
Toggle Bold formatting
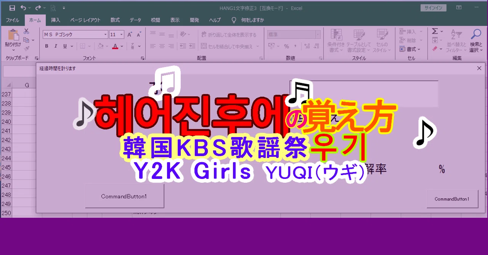47,46
